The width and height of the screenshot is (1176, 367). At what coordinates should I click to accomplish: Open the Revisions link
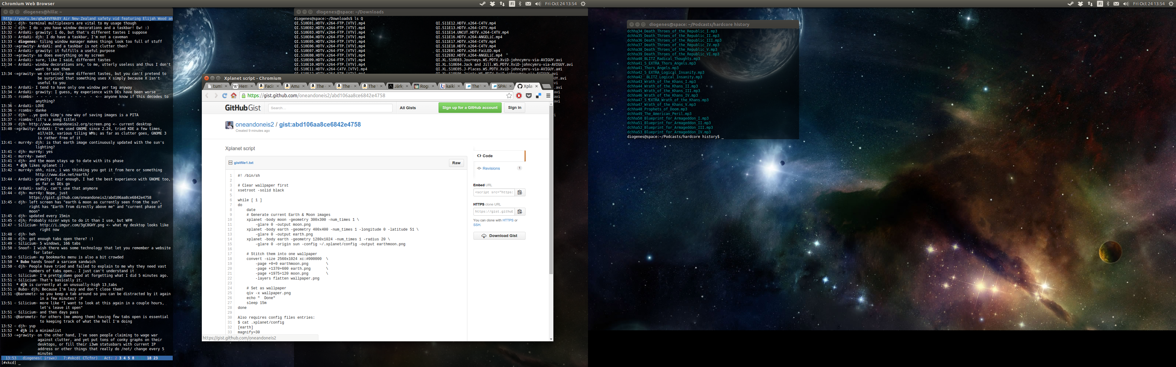[x=491, y=169]
